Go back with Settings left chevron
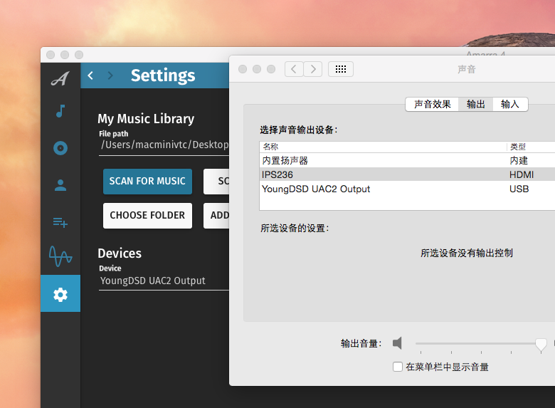 [x=90, y=75]
